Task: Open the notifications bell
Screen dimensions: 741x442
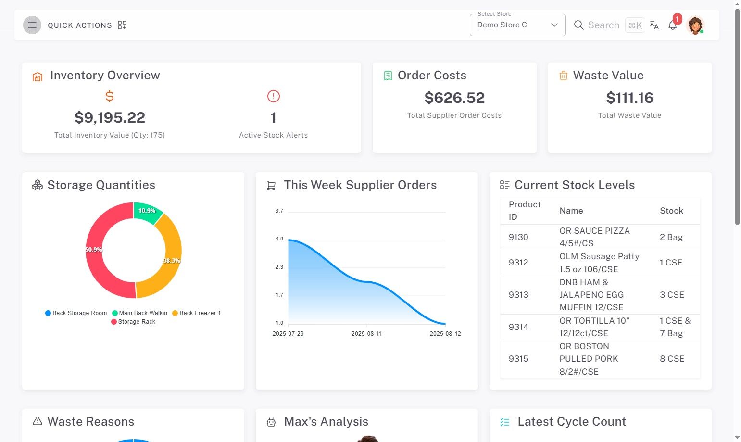Action: pyautogui.click(x=673, y=25)
